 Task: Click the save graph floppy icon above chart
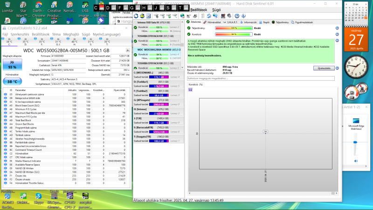(x=190, y=90)
